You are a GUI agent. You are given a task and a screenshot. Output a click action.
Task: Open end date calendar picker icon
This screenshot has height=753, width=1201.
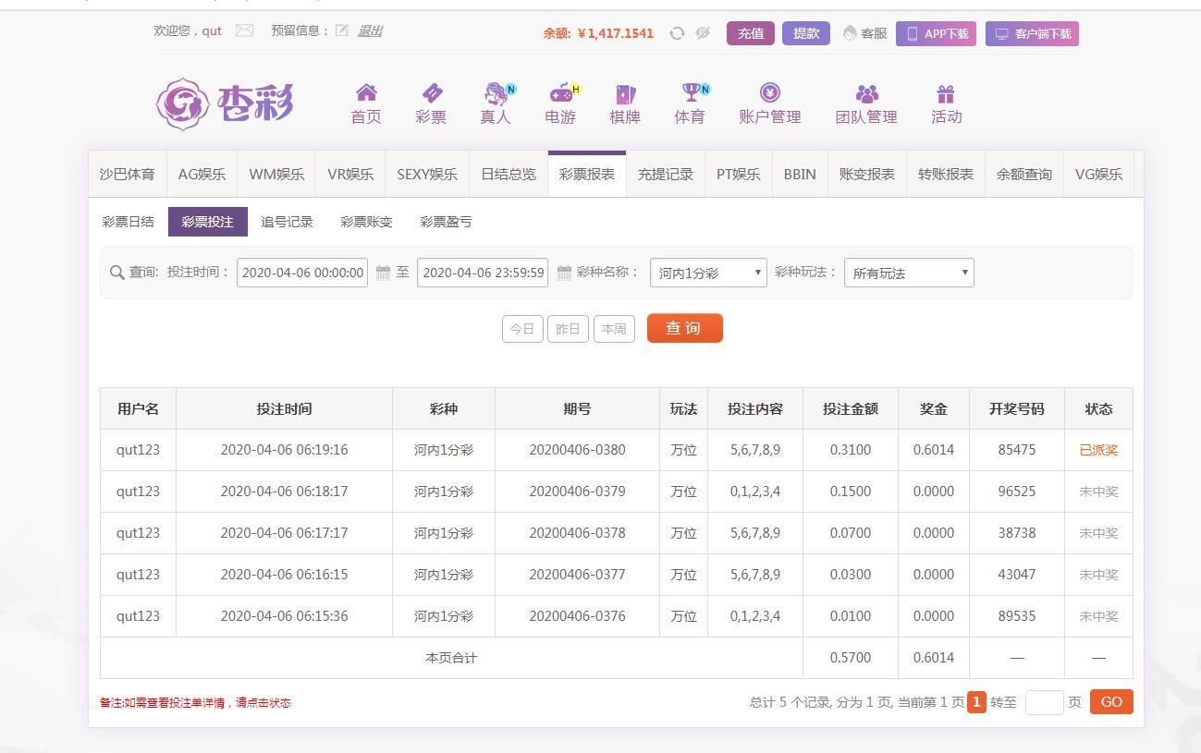tap(564, 273)
